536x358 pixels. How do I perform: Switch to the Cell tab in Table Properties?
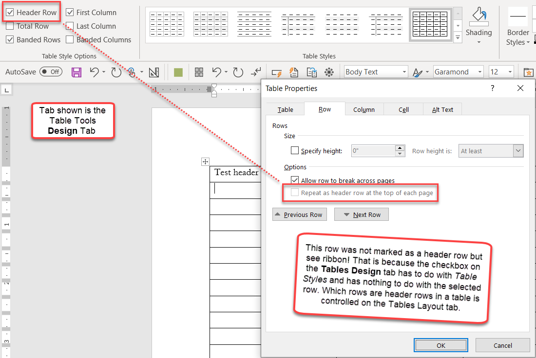(x=403, y=109)
